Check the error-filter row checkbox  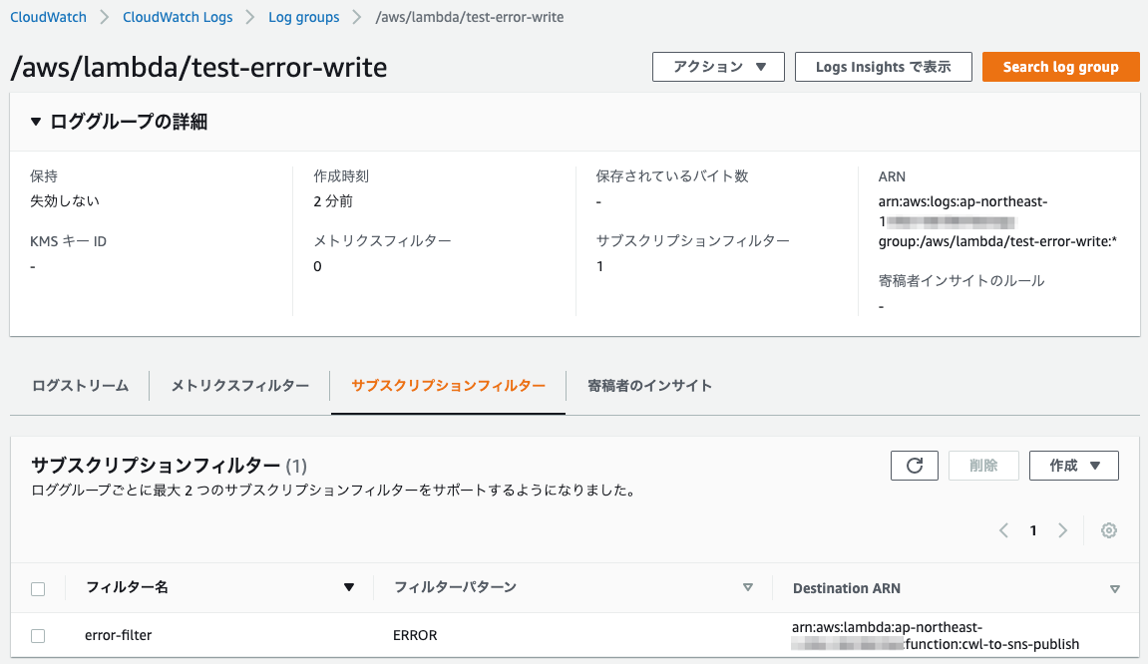pos(37,635)
